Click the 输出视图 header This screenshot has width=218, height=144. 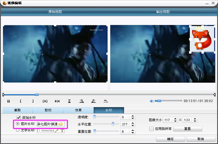coord(163,12)
